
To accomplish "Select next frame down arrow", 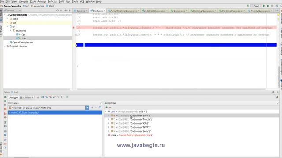I will coord(96,108).
